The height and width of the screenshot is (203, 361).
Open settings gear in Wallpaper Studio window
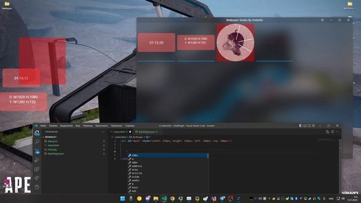pos(322,20)
